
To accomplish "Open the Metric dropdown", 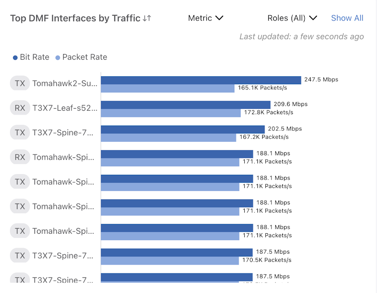I will 206,18.
